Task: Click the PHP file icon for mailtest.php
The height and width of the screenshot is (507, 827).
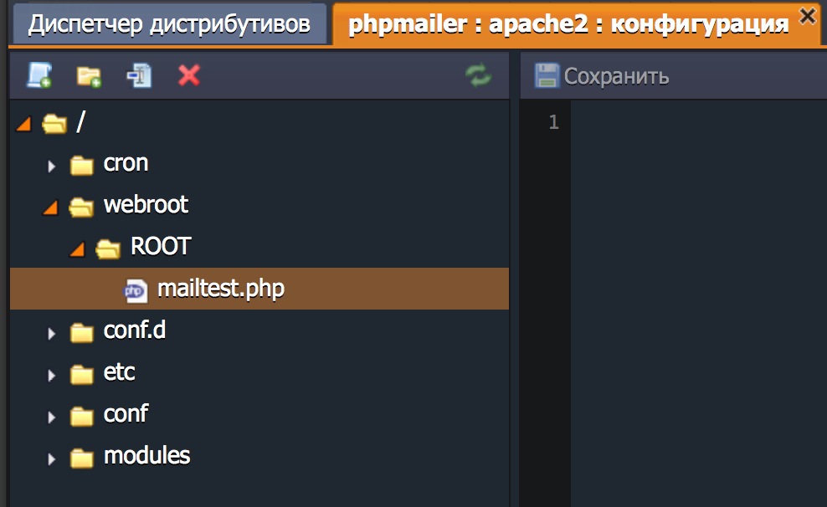Action: [136, 289]
